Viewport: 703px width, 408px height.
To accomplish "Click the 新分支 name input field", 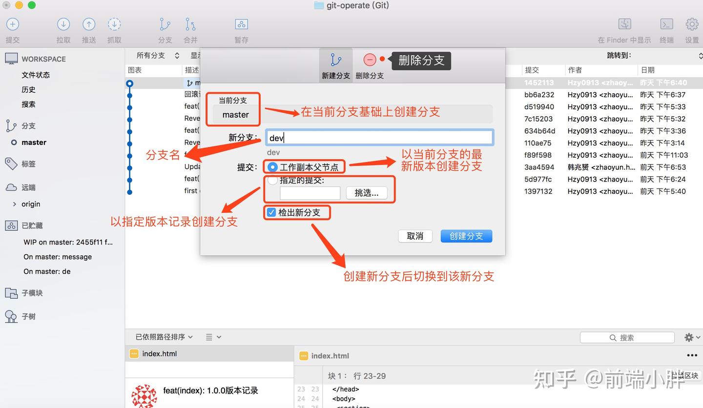I will (379, 137).
